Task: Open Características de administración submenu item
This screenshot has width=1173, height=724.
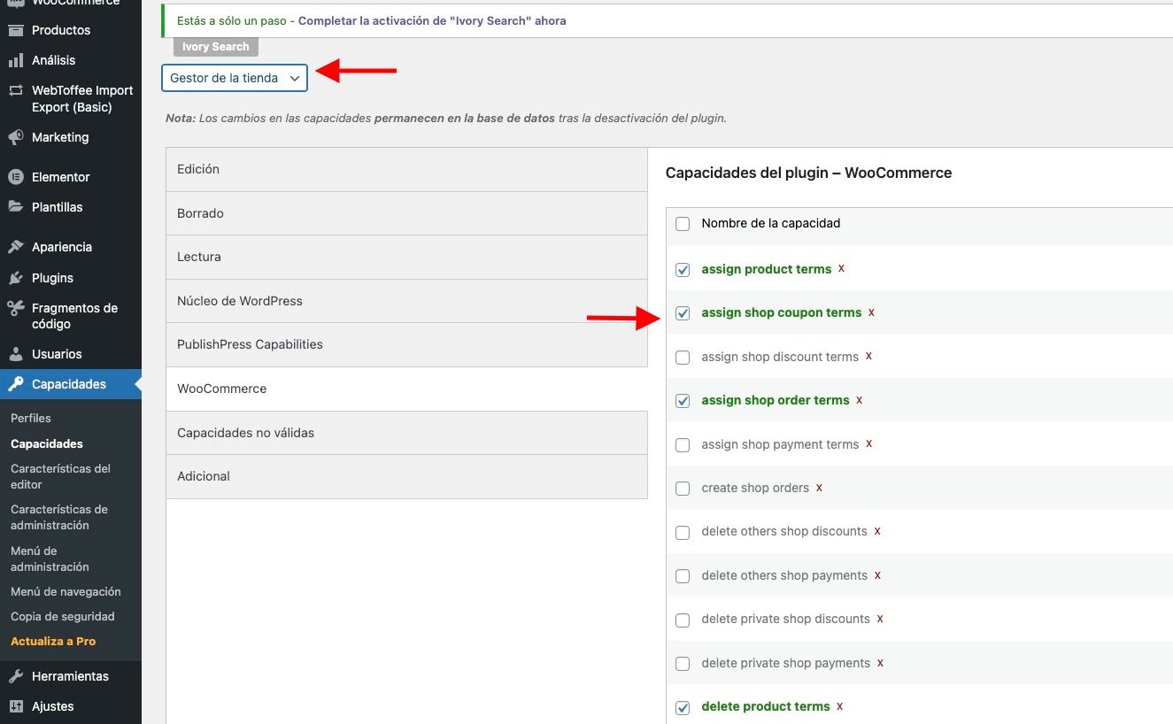Action: pos(59,517)
